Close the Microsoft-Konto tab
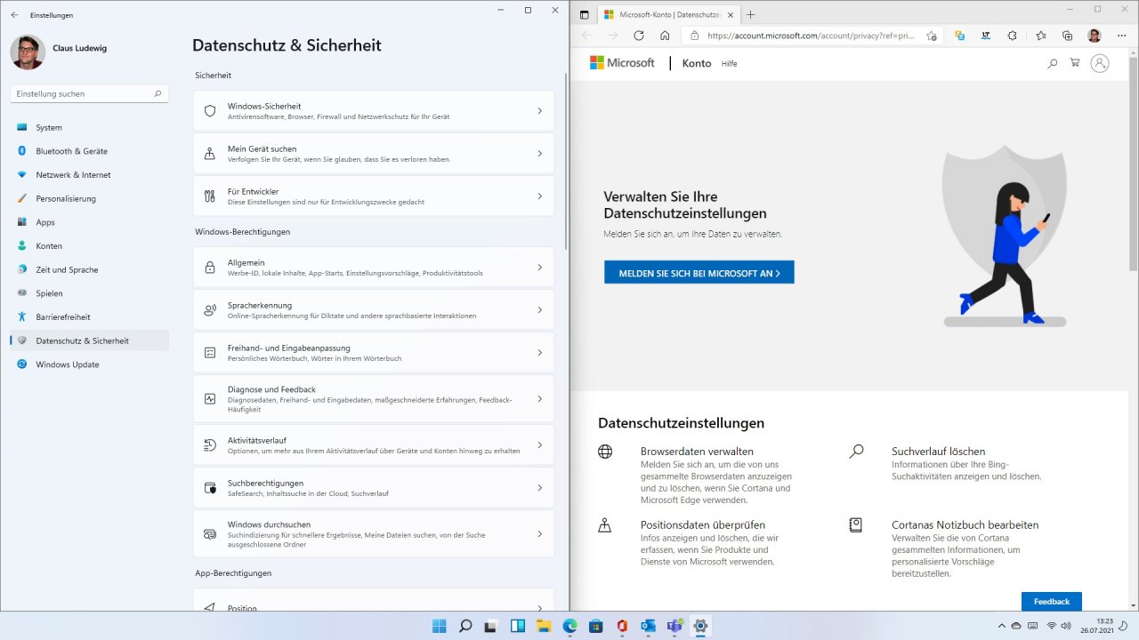 pyautogui.click(x=731, y=14)
